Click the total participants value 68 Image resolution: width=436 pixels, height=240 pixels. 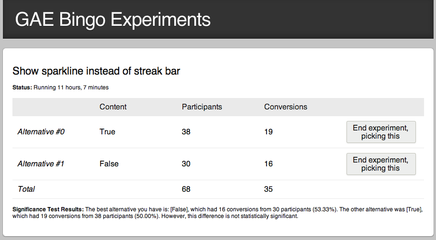point(186,189)
